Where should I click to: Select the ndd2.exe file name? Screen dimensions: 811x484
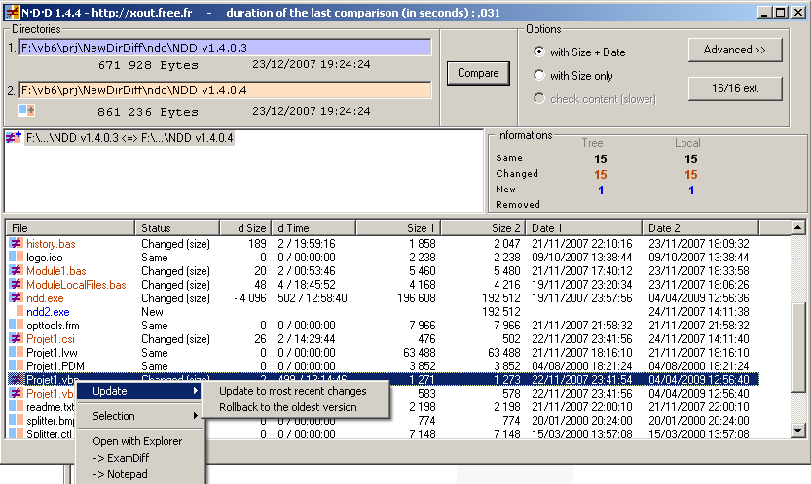pyautogui.click(x=48, y=312)
